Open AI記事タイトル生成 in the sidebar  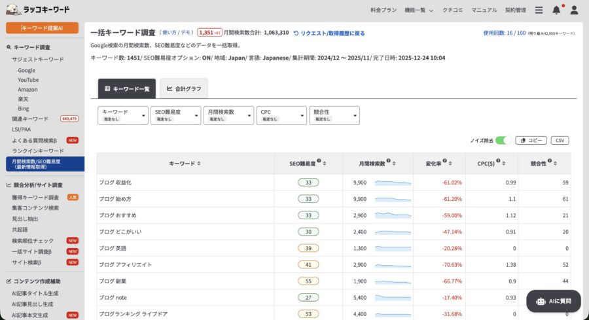pyautogui.click(x=35, y=293)
